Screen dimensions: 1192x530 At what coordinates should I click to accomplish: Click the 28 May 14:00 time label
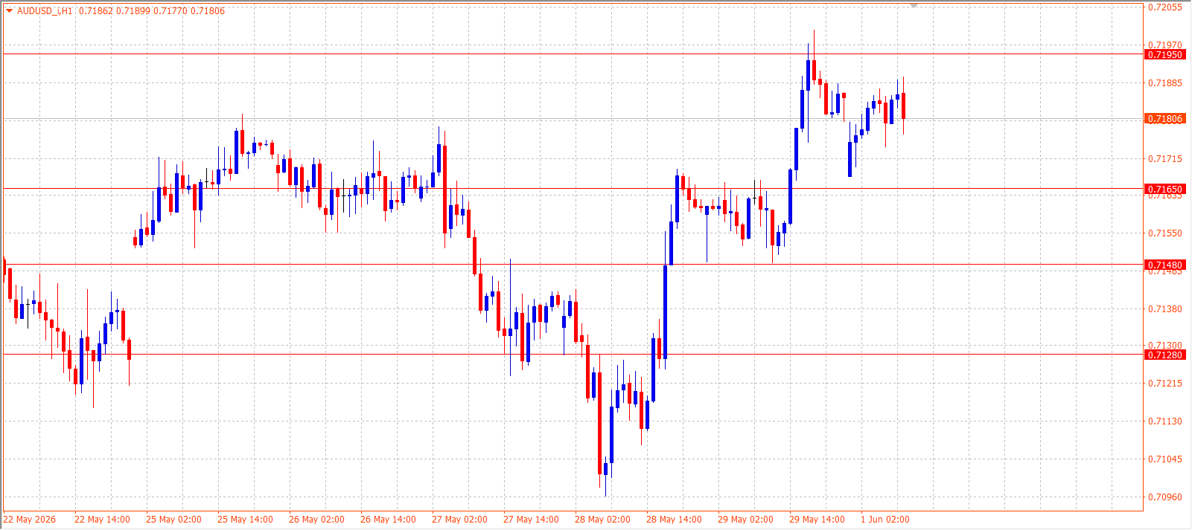[x=674, y=520]
